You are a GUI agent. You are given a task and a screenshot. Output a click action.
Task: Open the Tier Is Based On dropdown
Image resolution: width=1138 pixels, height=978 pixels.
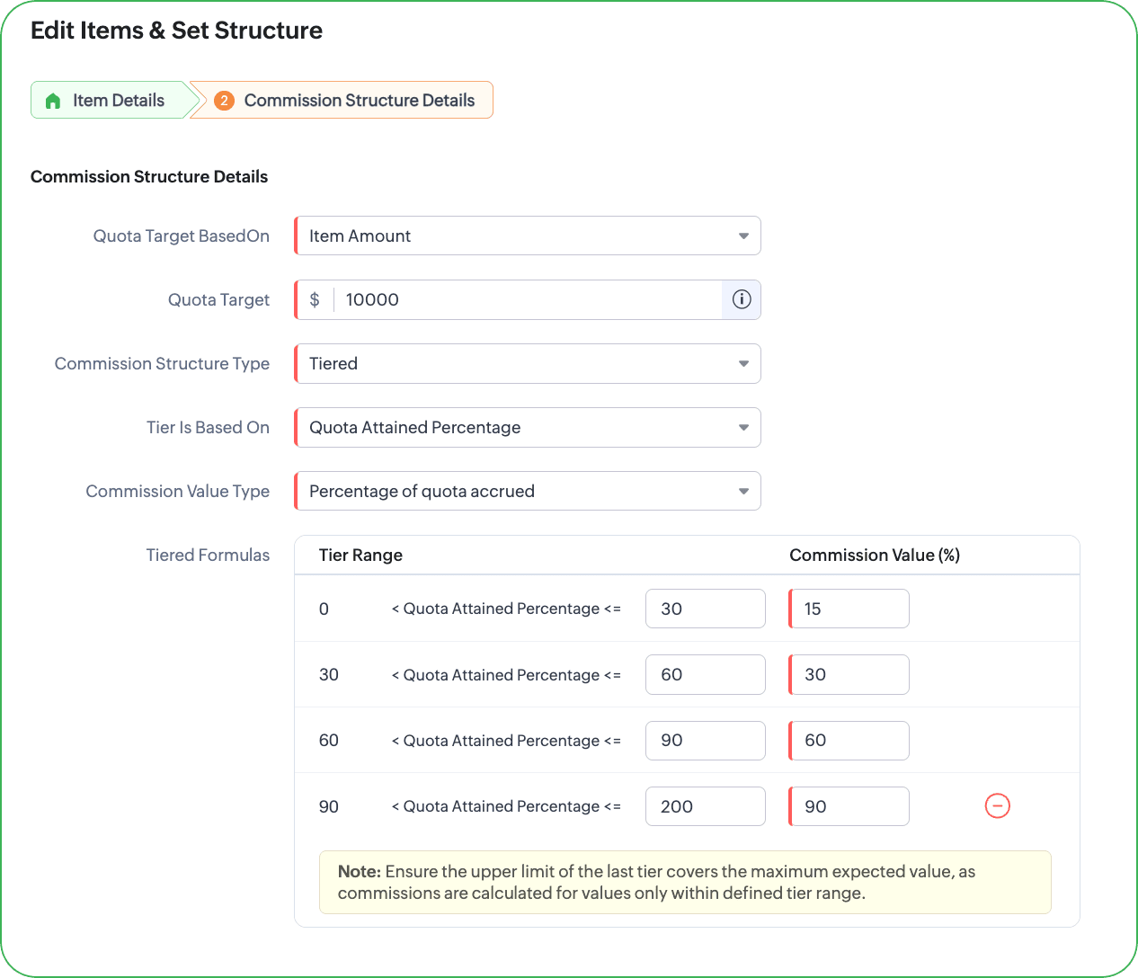(x=528, y=427)
